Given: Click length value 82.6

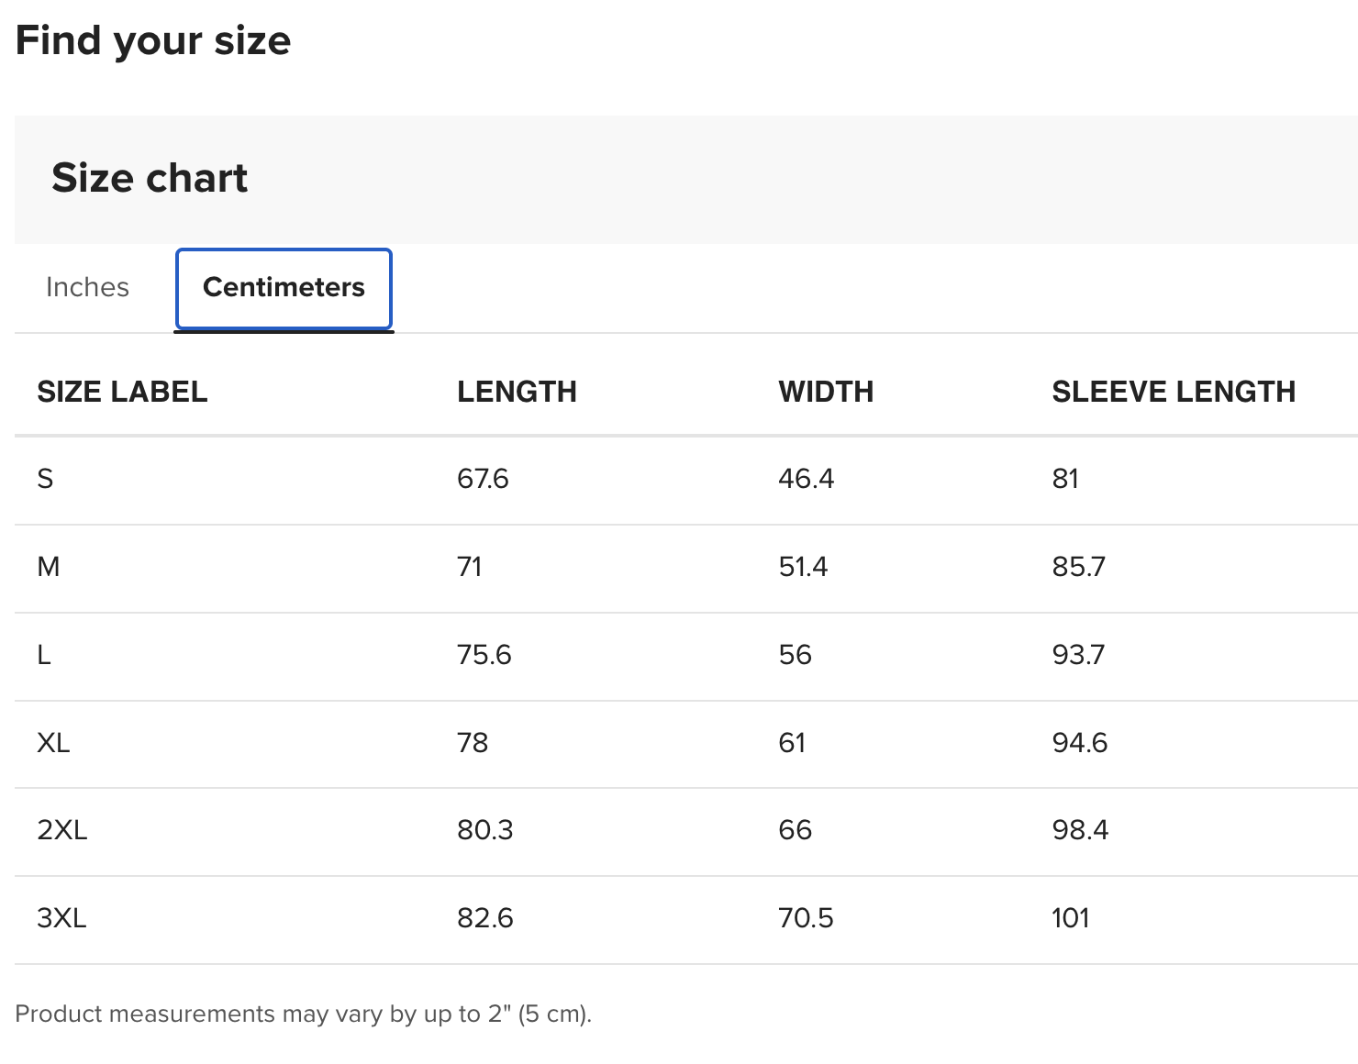Looking at the screenshot, I should point(484,918).
